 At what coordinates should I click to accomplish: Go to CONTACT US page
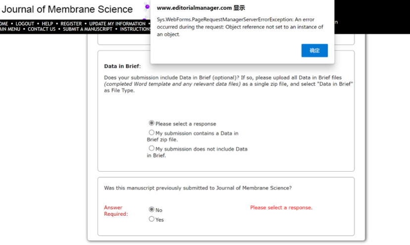(x=42, y=29)
